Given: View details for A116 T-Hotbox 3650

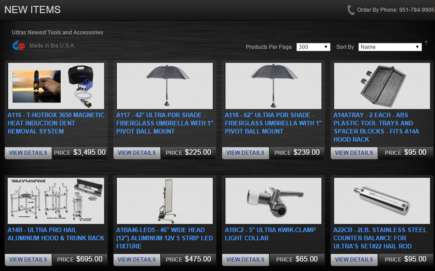Looking at the screenshot, I should pos(28,153).
